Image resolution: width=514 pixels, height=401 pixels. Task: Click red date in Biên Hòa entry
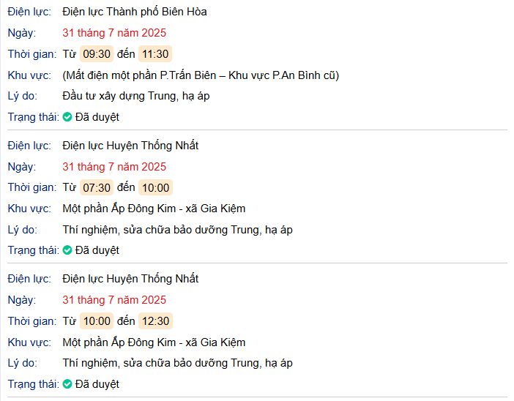pos(114,33)
